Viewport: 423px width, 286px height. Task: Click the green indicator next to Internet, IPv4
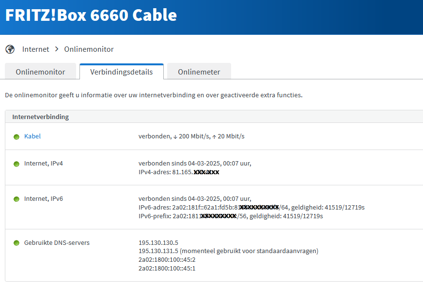pyautogui.click(x=16, y=164)
